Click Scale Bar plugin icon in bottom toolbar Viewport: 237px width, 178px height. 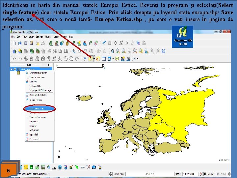(x=83, y=167)
